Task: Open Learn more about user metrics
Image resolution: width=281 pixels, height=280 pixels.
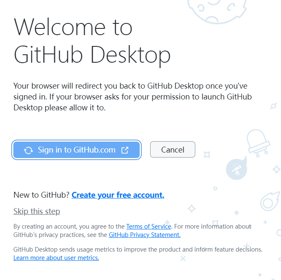Action: click(x=56, y=258)
